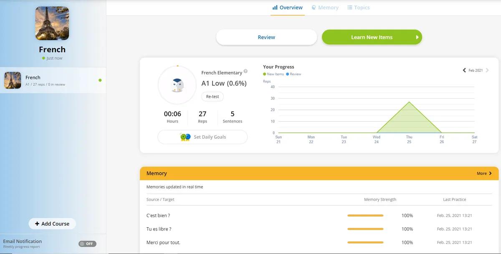Click the Review button
Image resolution: width=501 pixels, height=254 pixels.
click(x=266, y=37)
